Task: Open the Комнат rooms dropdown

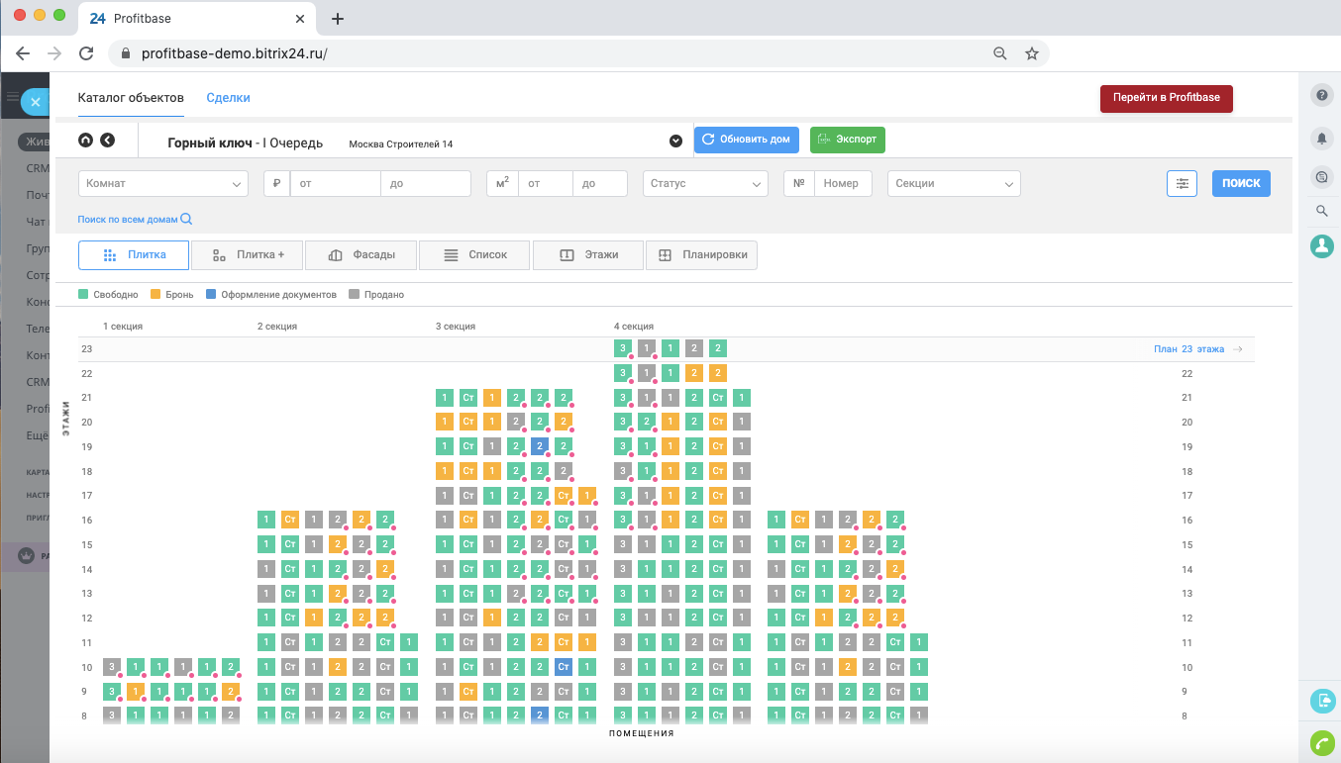Action: pos(162,183)
